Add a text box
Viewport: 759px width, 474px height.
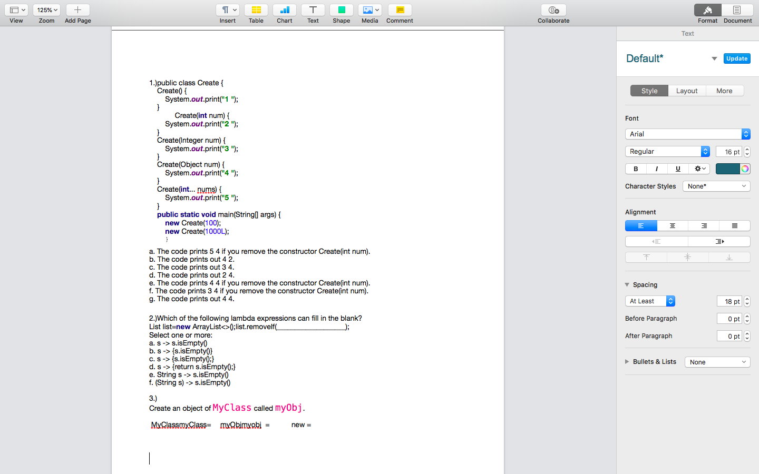click(x=313, y=10)
